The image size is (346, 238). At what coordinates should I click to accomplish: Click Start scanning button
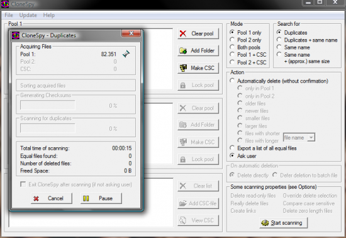[283, 223]
